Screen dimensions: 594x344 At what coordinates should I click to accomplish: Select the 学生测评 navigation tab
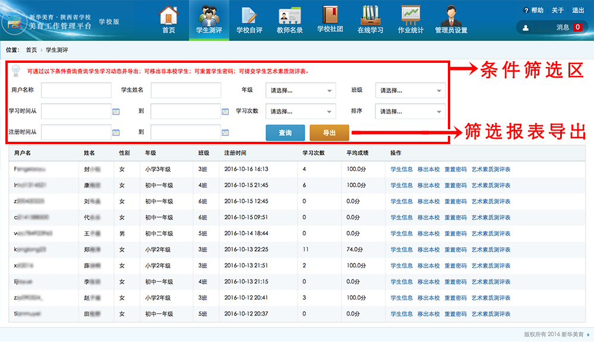click(x=209, y=20)
